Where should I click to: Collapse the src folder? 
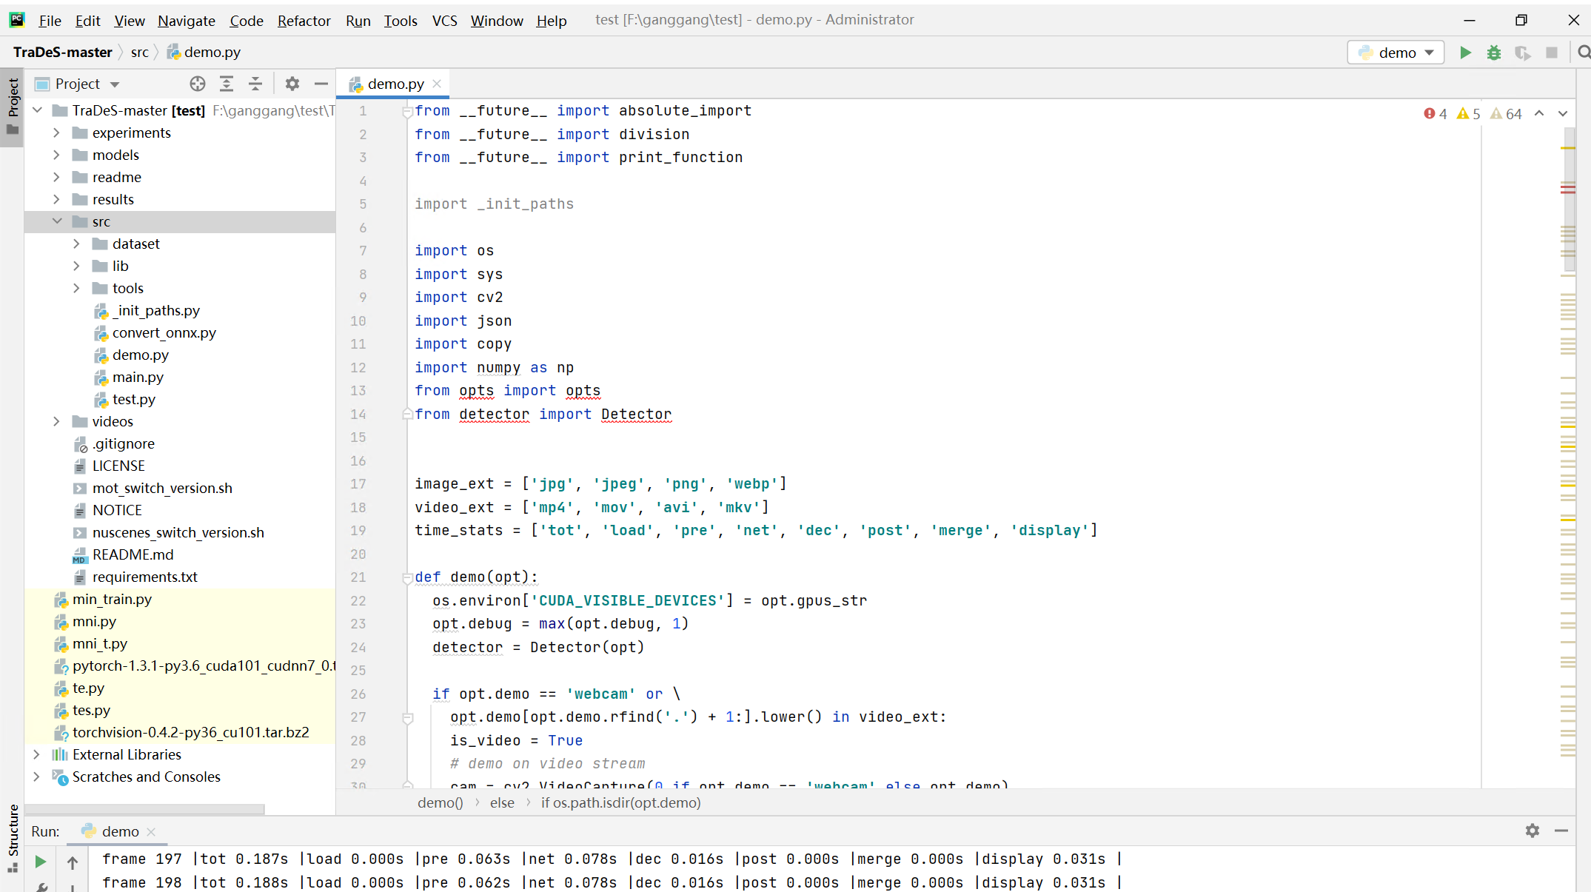point(58,221)
